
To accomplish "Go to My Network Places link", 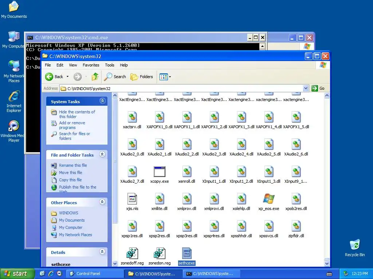I will [x=75, y=235].
